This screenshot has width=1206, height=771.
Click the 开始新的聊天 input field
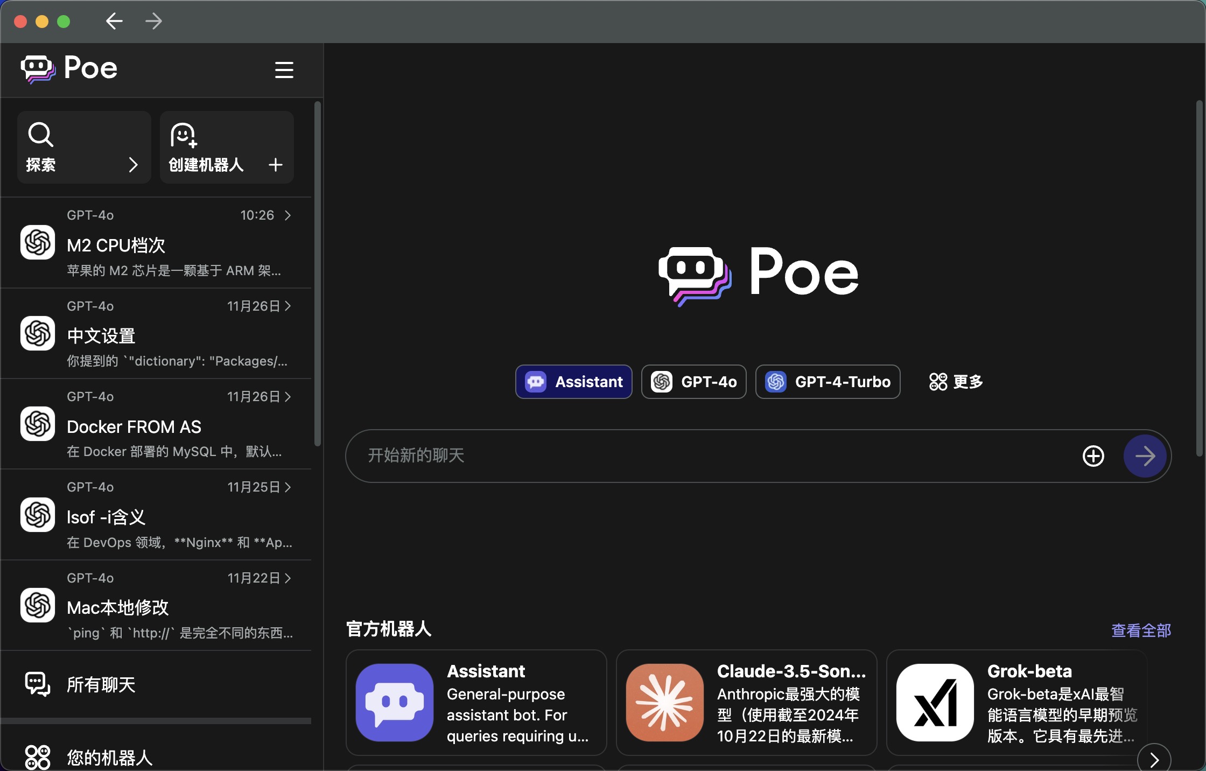pyautogui.click(x=700, y=456)
